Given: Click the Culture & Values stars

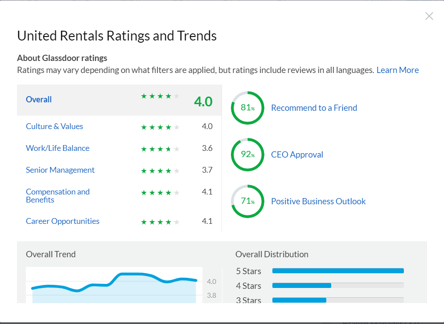Looking at the screenshot, I should 160,127.
